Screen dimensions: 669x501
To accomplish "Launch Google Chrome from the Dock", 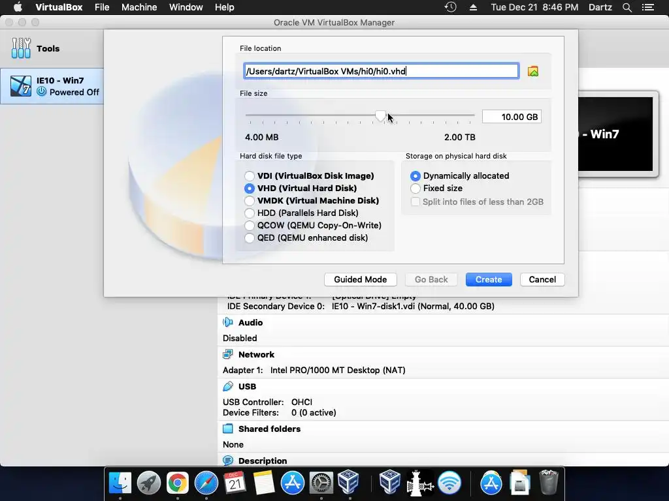I will 178,483.
